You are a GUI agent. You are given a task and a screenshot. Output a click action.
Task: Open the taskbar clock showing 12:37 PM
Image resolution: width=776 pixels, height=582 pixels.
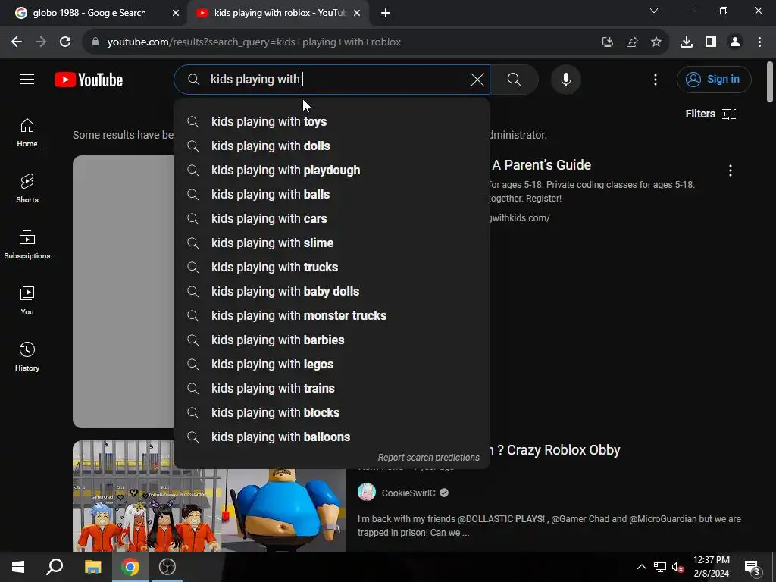pyautogui.click(x=711, y=567)
